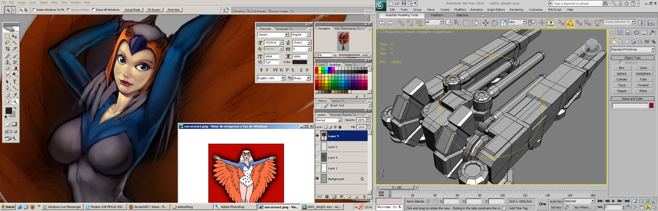Screen dimensions: 658x211
Task: Hide Layer 5 with eye icon
Action: tap(317, 136)
